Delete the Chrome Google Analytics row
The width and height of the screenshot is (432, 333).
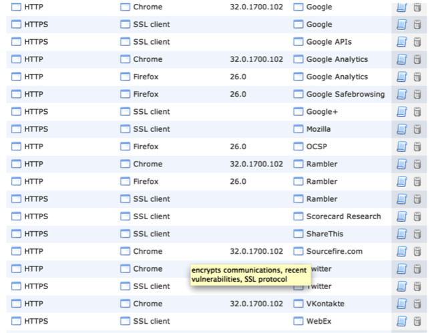417,59
